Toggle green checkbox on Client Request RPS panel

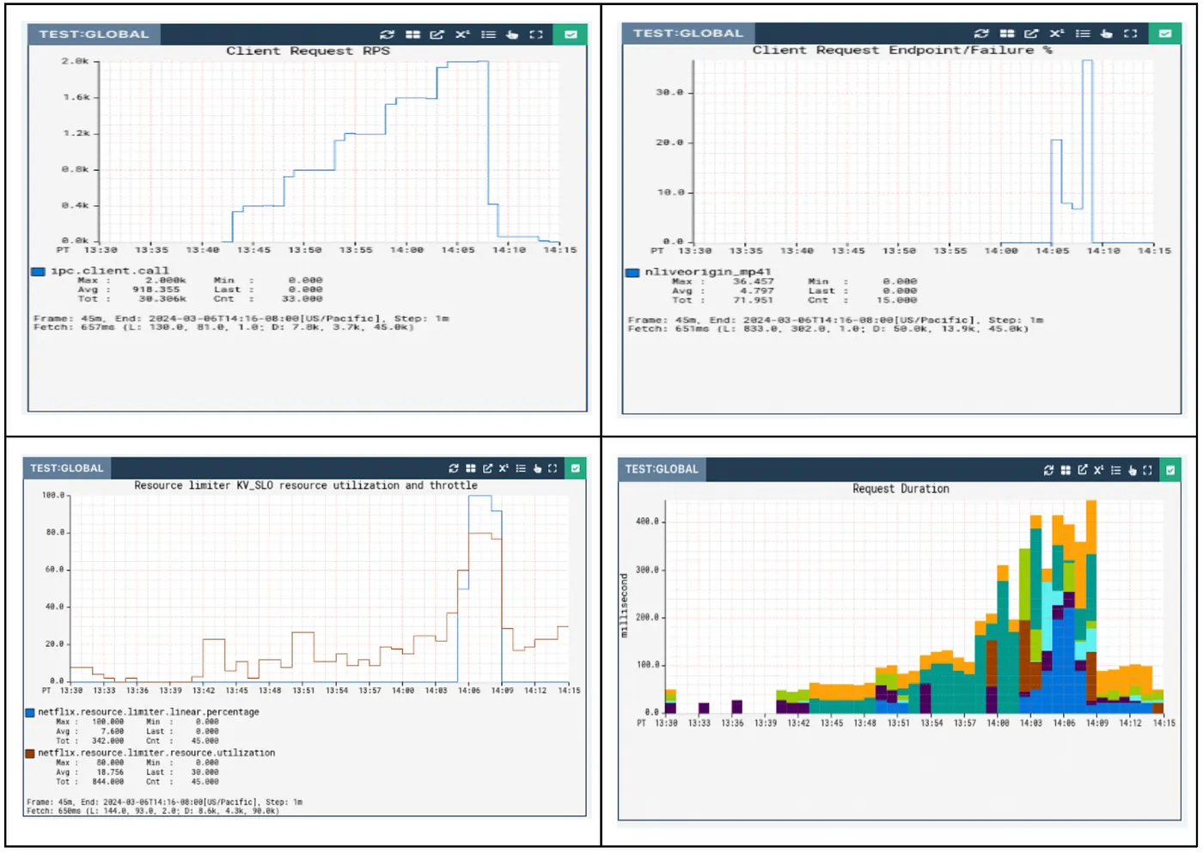click(x=571, y=34)
